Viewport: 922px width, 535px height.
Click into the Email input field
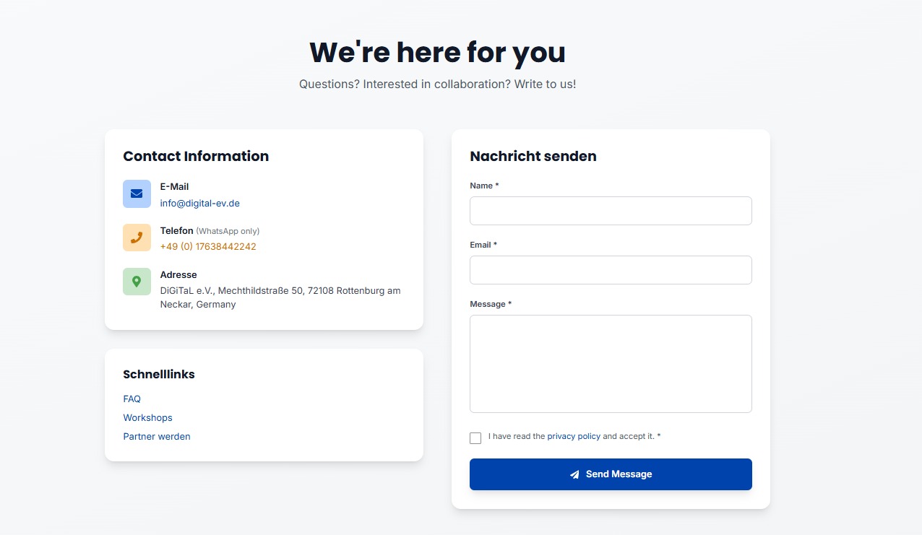tap(611, 270)
